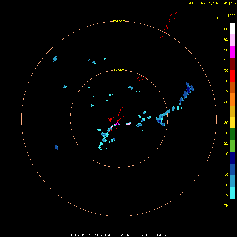Select the magenta legend swatch
The width and height of the screenshot is (237, 237).
[233, 52]
